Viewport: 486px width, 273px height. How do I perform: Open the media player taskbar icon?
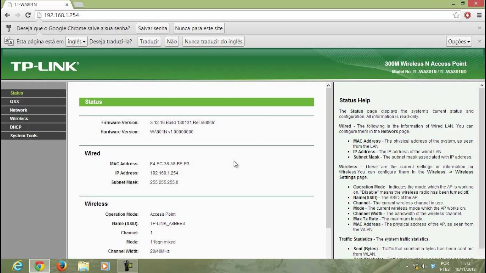click(105, 266)
